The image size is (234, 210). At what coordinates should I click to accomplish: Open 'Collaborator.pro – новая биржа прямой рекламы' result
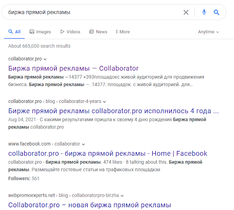90,205
